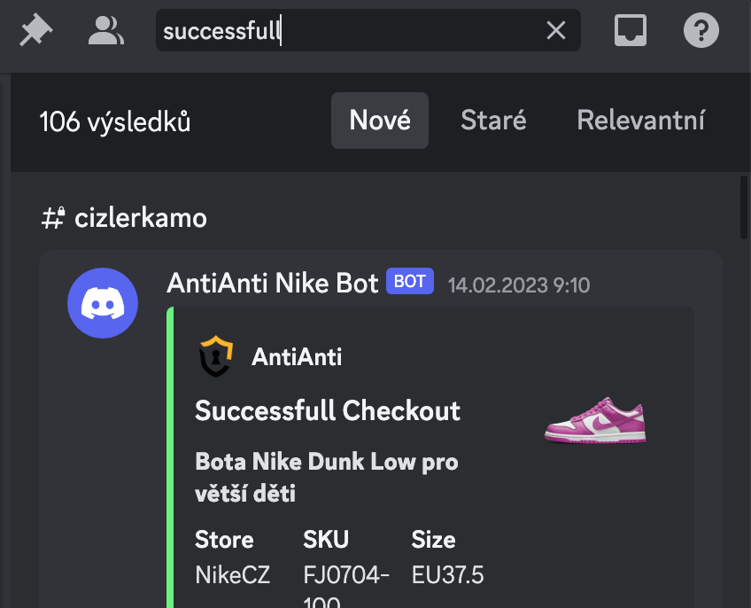Image resolution: width=751 pixels, height=608 pixels.
Task: Click the FJ0704- SKU value
Action: [x=346, y=586]
